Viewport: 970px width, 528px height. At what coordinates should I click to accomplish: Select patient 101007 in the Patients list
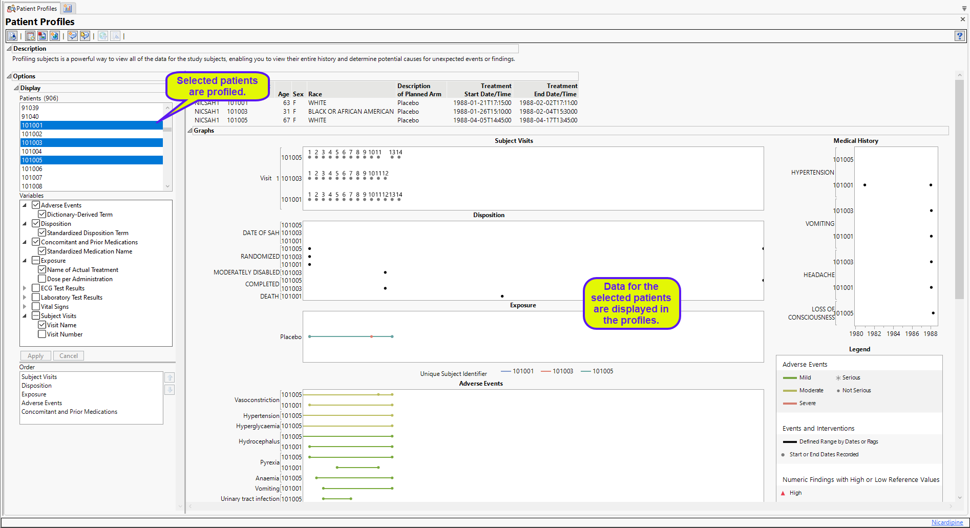pyautogui.click(x=32, y=178)
